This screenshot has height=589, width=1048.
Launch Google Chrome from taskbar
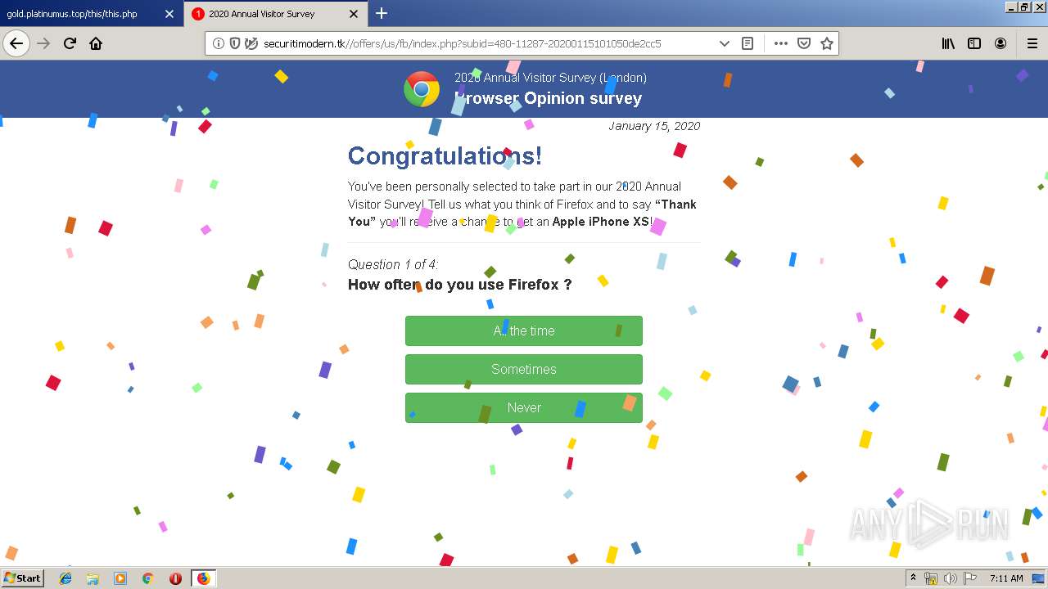click(x=147, y=578)
